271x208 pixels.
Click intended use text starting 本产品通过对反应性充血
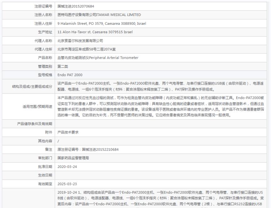(x=160, y=106)
